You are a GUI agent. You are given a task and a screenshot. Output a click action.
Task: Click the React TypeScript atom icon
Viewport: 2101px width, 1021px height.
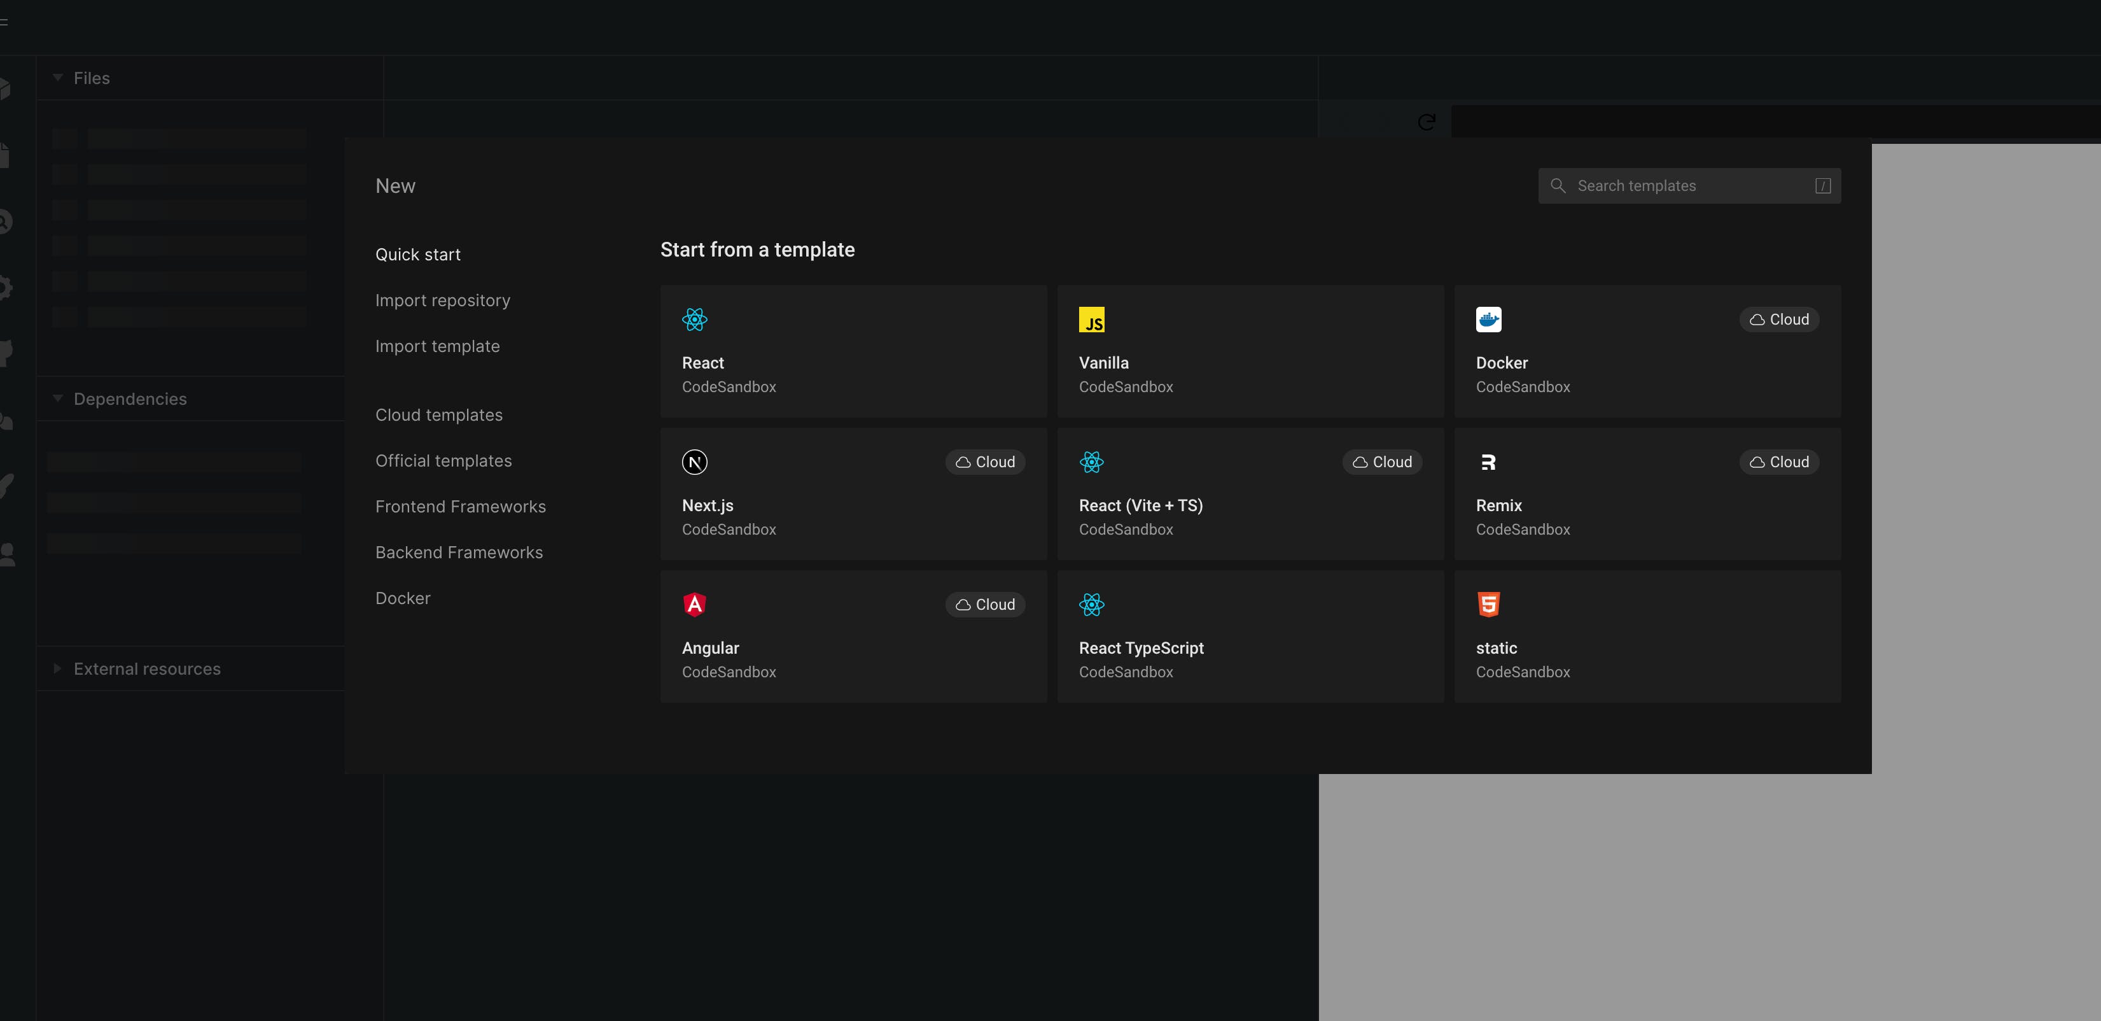[x=1091, y=604]
